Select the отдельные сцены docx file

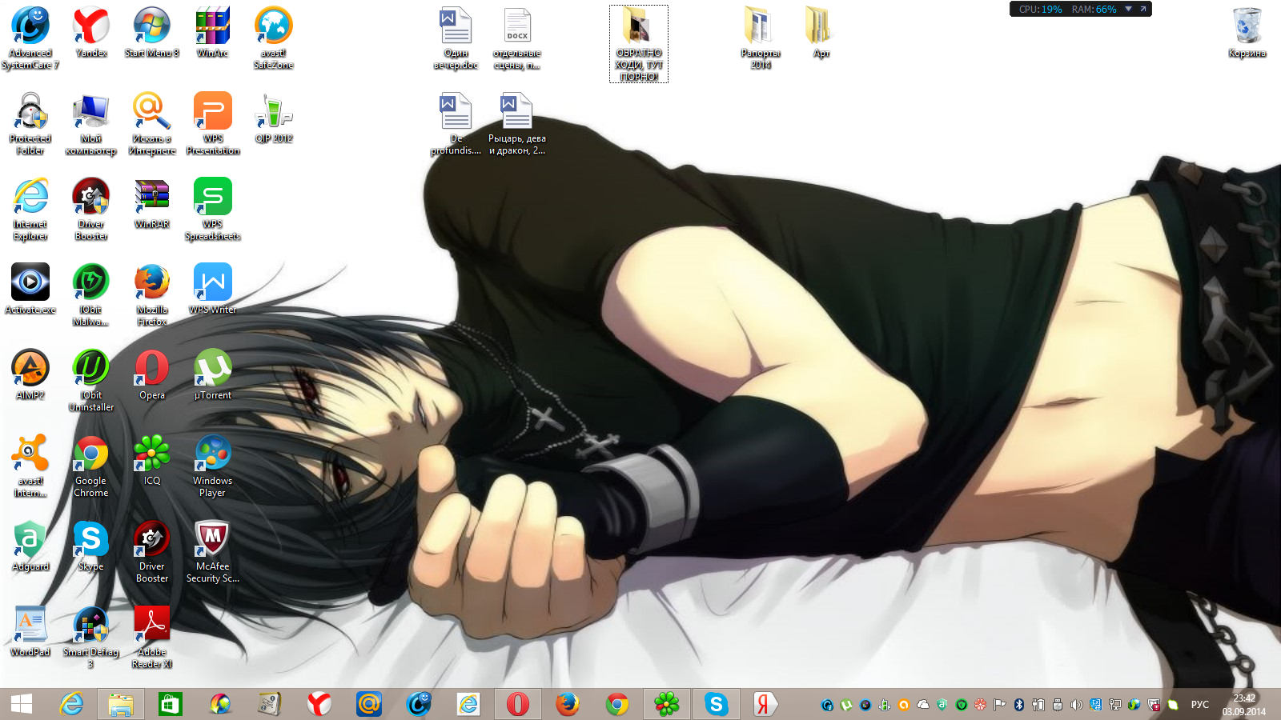click(x=517, y=38)
